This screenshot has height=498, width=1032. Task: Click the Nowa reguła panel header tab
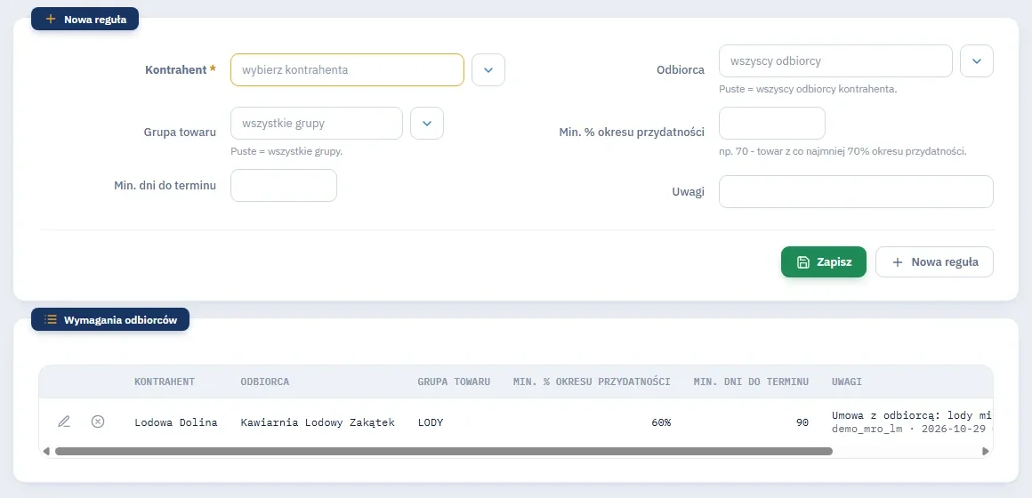85,19
